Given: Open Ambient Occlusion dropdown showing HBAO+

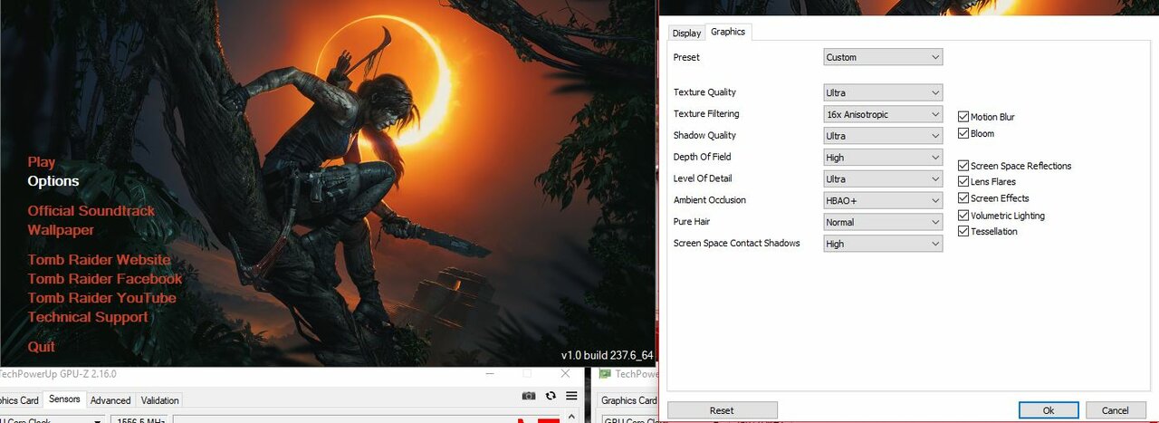Looking at the screenshot, I should [883, 200].
